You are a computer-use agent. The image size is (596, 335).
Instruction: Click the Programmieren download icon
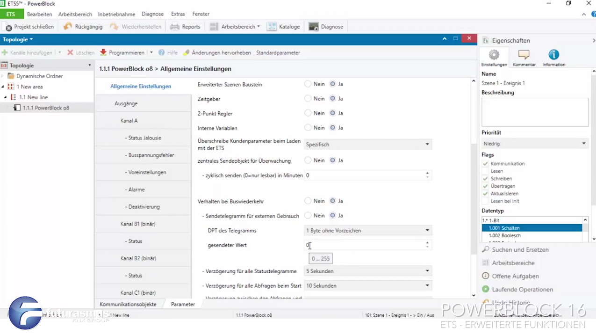103,52
